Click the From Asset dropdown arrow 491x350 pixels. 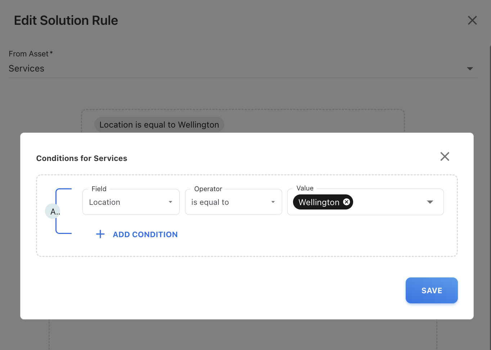469,69
